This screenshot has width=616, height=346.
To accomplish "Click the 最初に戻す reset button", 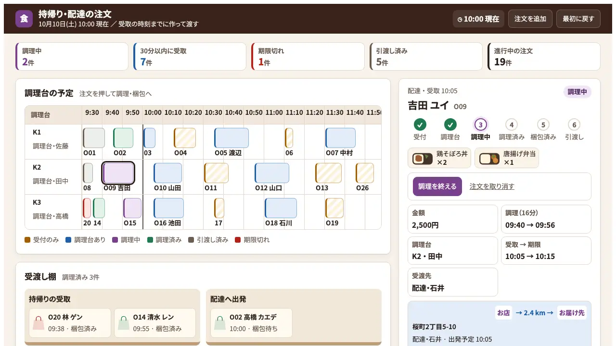I will tap(578, 19).
